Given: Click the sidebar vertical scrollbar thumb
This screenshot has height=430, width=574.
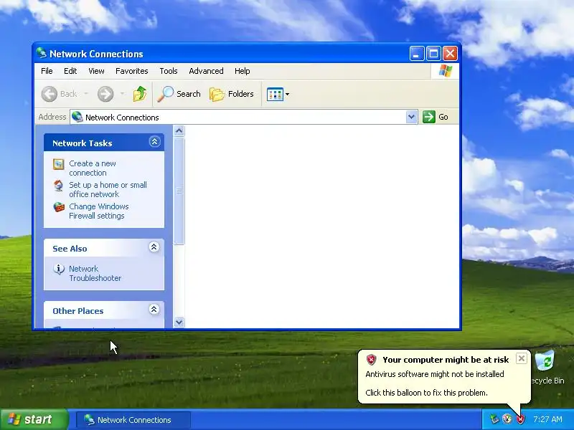Looking at the screenshot, I should 179,191.
